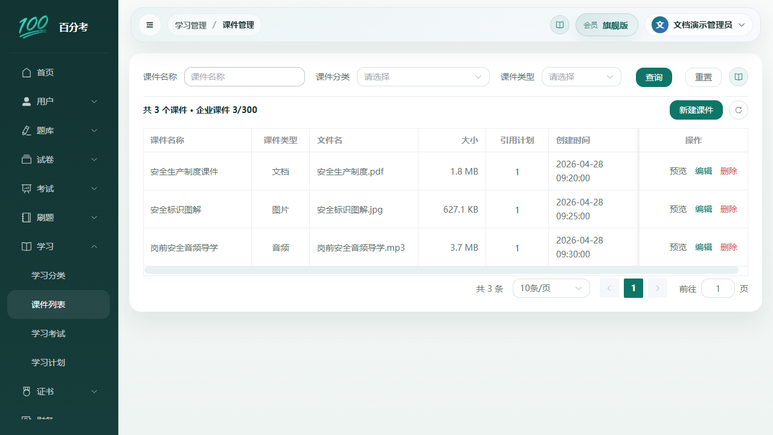
Task: Open the 10条/页 page size dropdown
Action: click(551, 288)
